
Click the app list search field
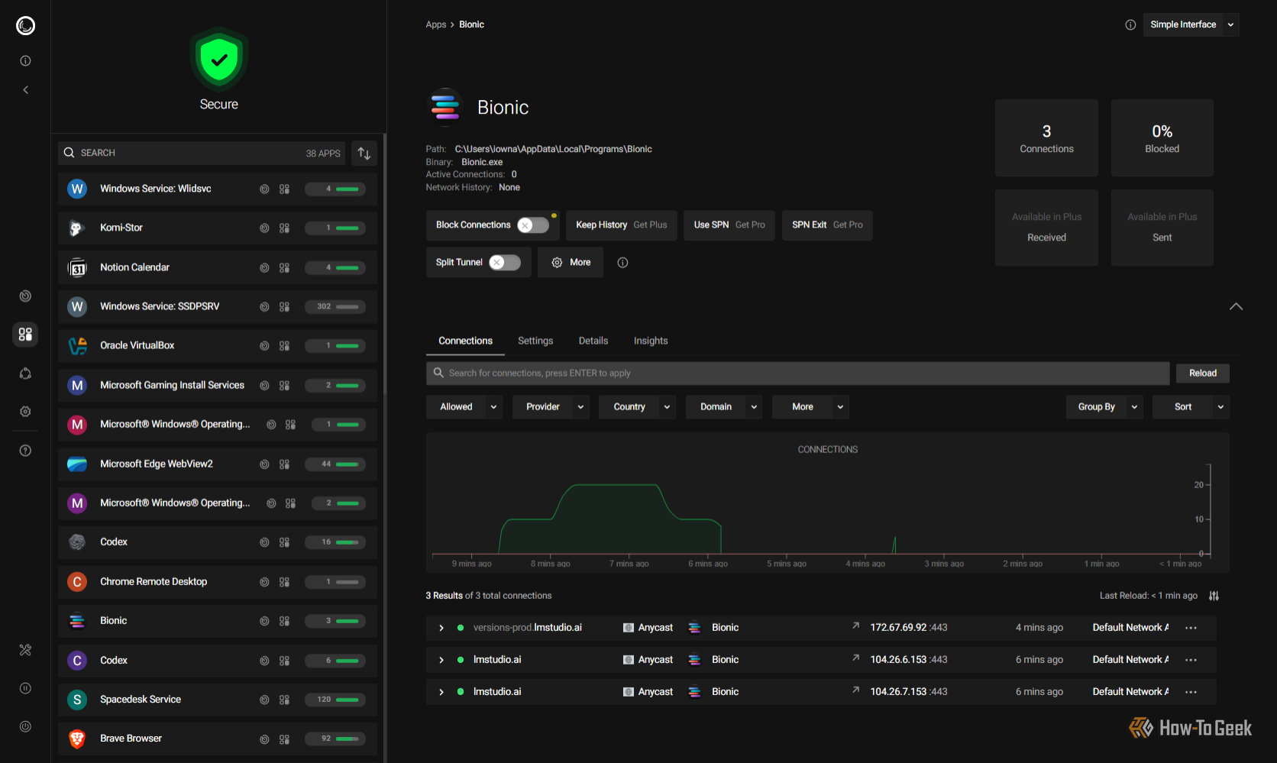pos(202,154)
